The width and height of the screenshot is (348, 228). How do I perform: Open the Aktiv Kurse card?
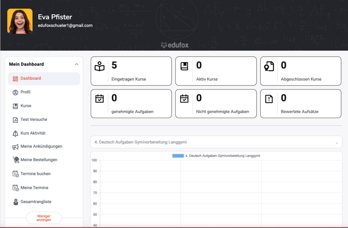(x=185, y=66)
